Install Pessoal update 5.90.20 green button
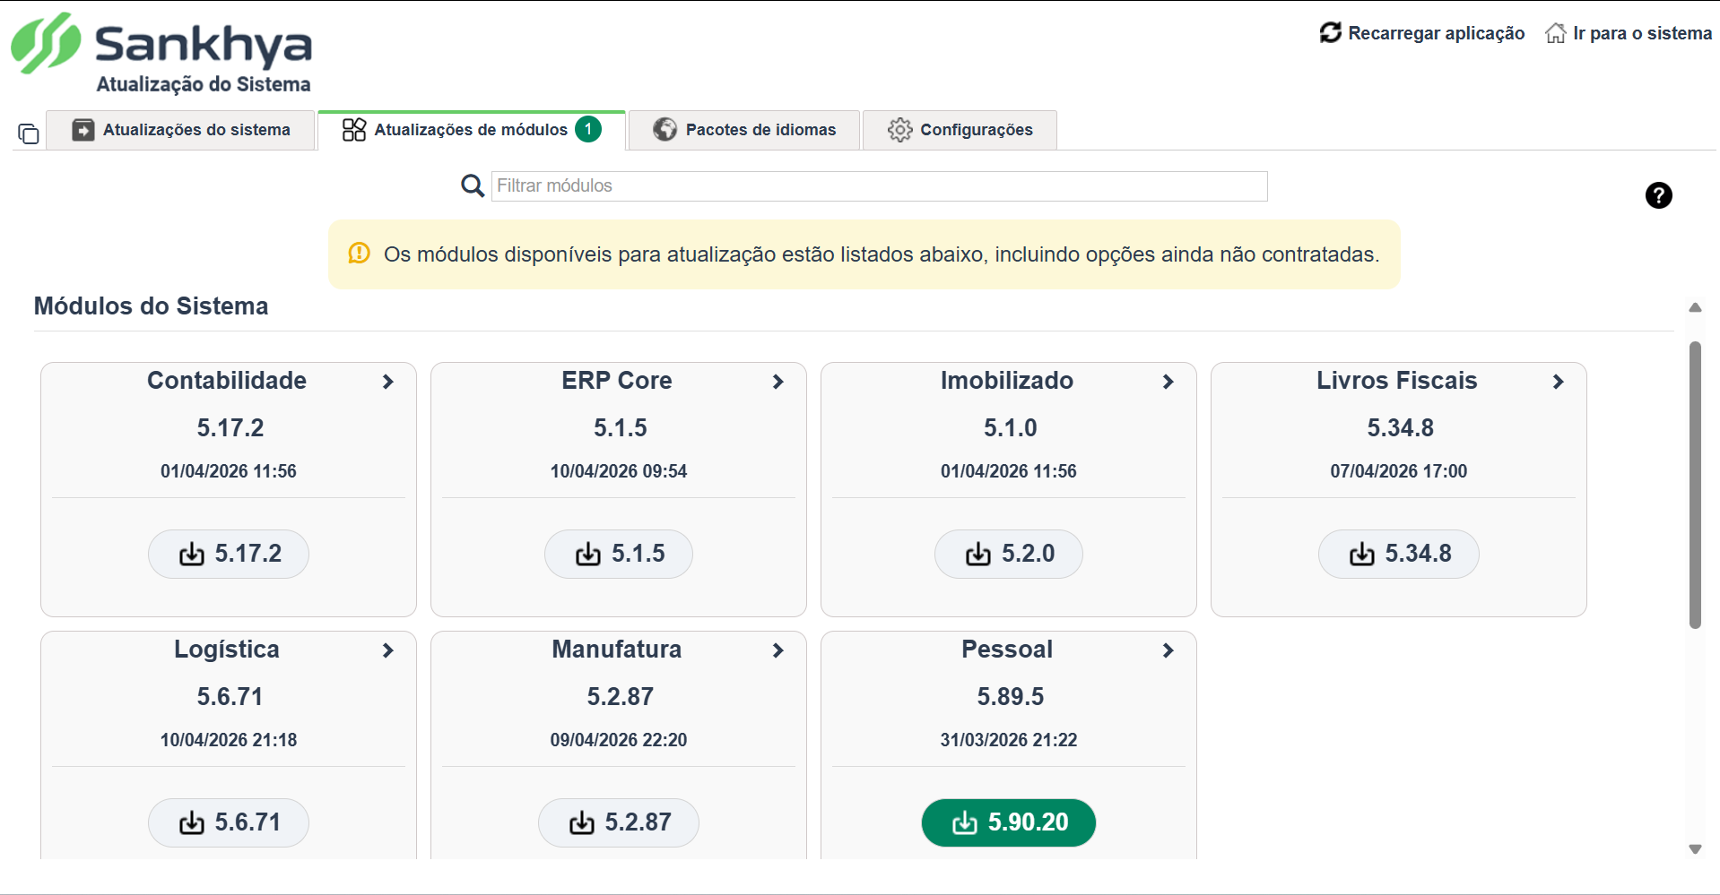Image resolution: width=1720 pixels, height=895 pixels. [1009, 822]
